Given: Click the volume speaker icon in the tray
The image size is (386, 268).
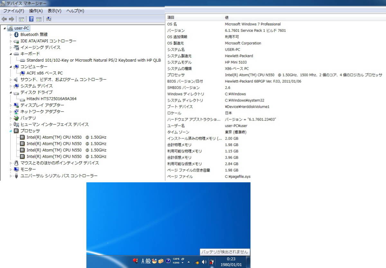Looking at the screenshot, I should [204, 262].
